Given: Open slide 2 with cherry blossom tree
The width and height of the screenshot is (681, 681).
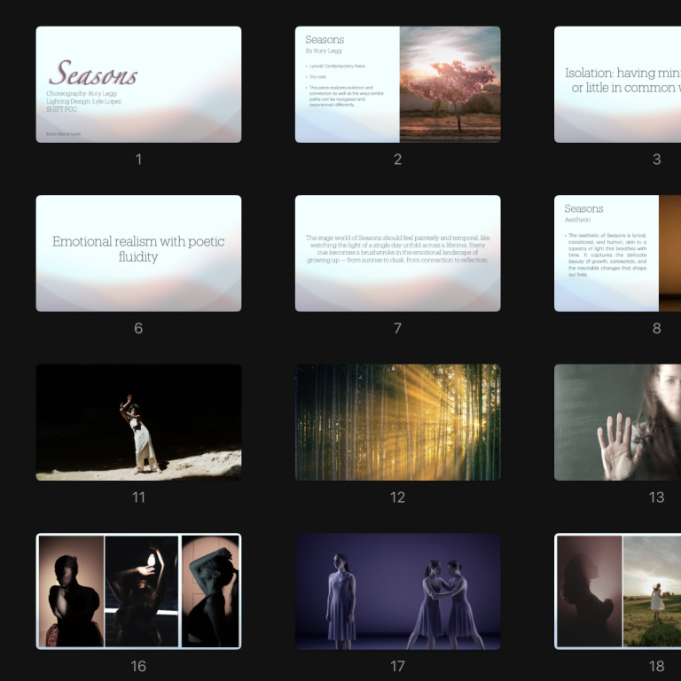Looking at the screenshot, I should [397, 84].
